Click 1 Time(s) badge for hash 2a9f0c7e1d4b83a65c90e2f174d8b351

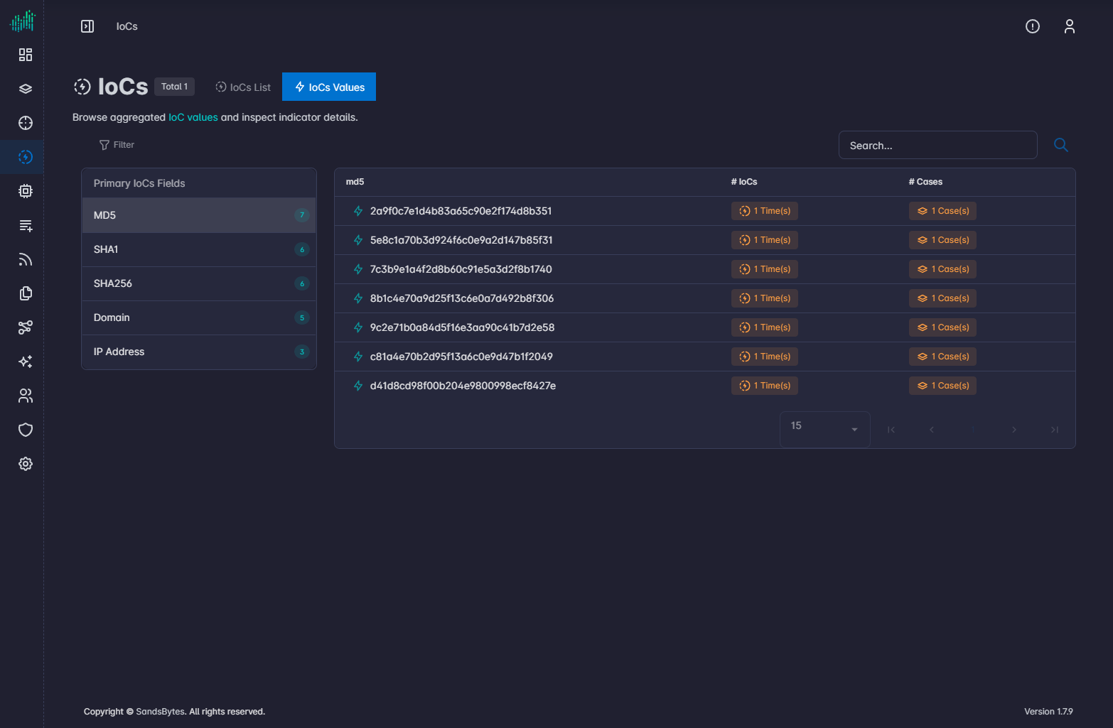pyautogui.click(x=765, y=211)
